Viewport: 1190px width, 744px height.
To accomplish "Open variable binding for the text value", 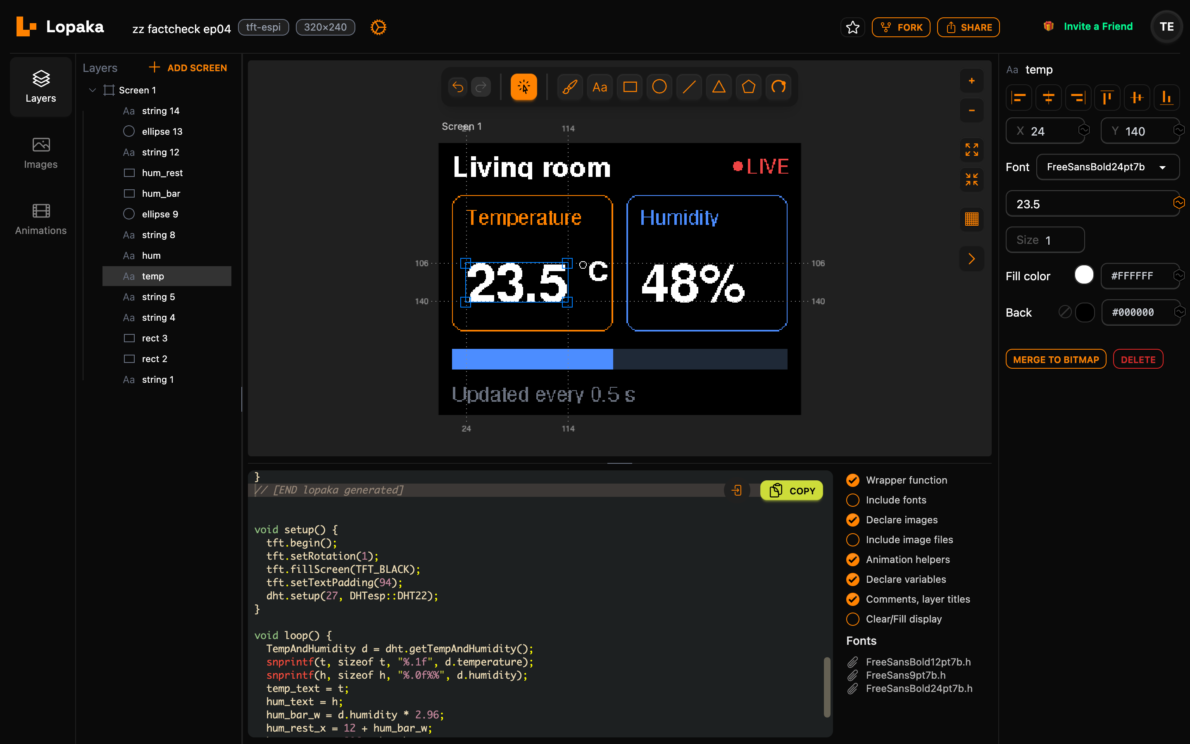I will (1179, 202).
